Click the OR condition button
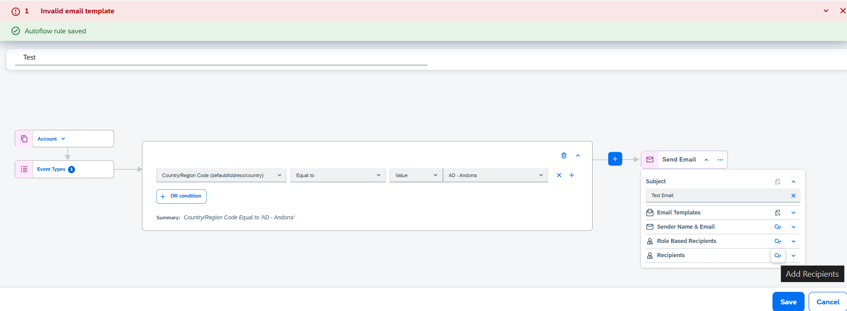The width and height of the screenshot is (847, 311). pyautogui.click(x=181, y=196)
